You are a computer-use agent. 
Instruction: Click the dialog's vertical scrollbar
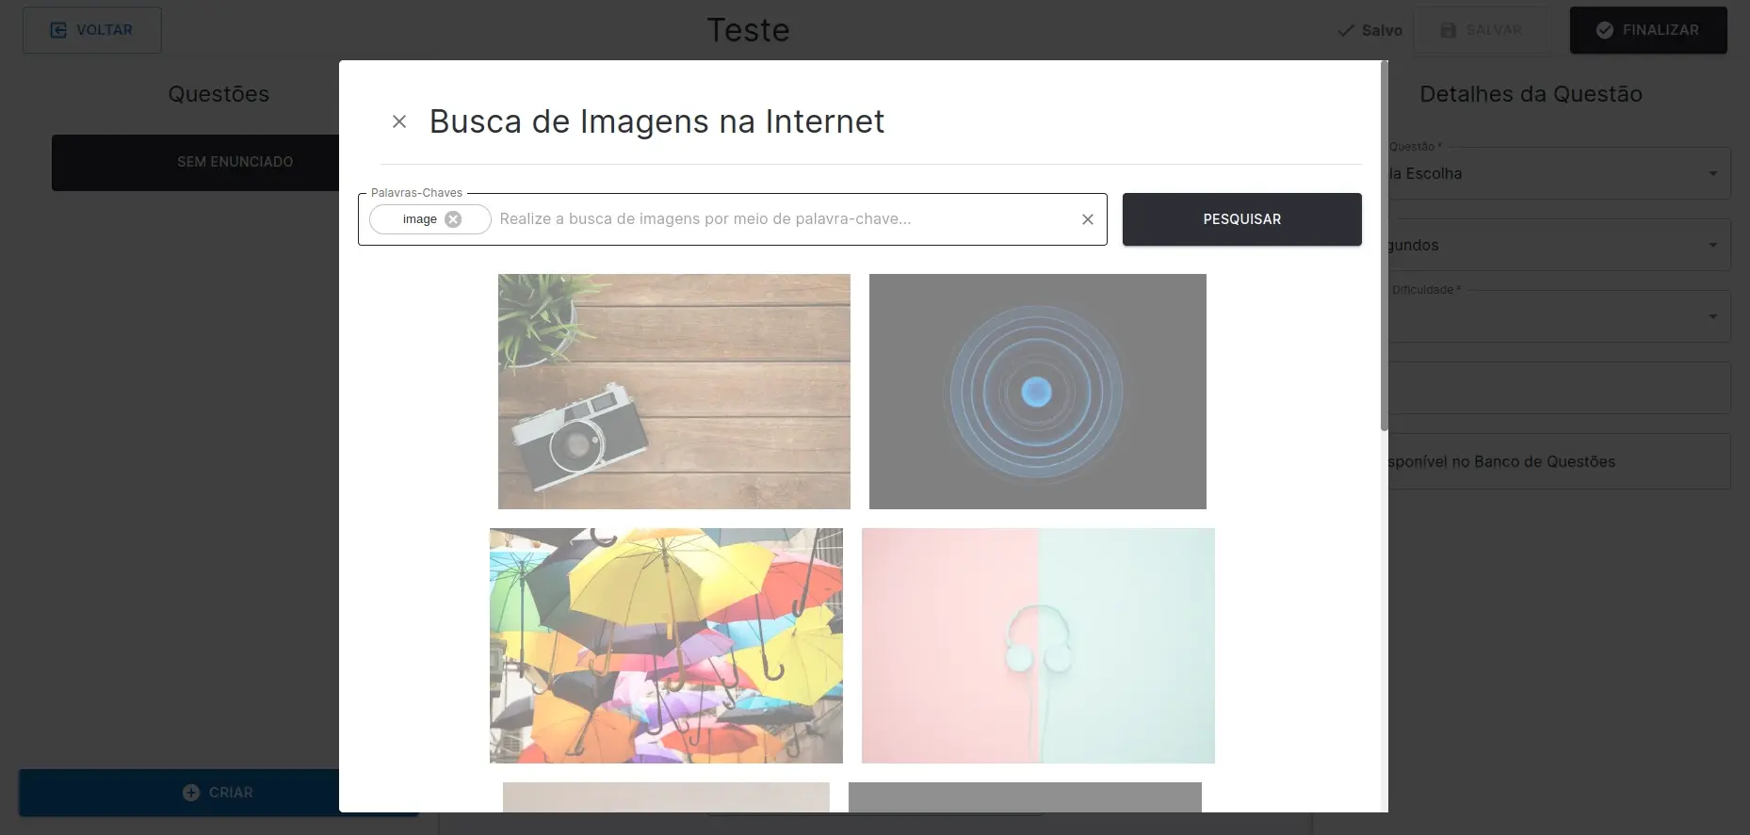pos(1384,245)
